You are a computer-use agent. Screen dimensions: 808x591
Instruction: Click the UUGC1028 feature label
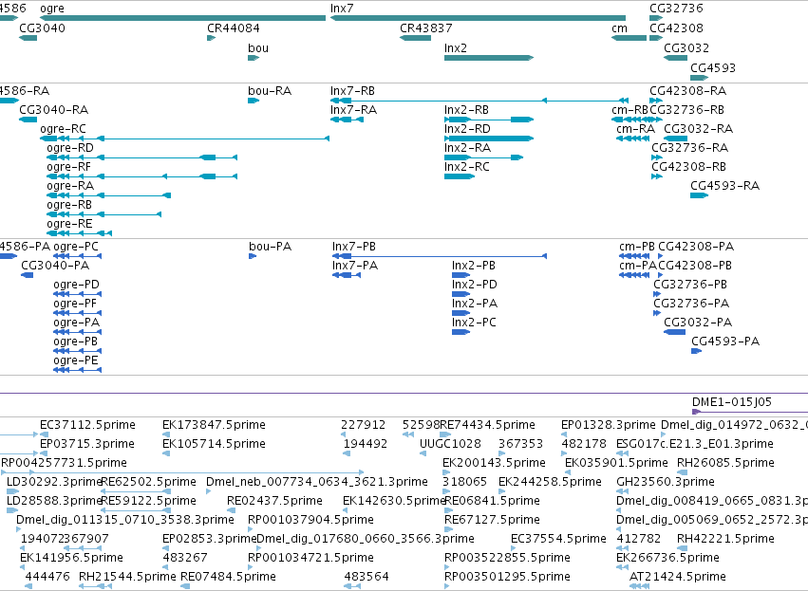[x=450, y=444]
